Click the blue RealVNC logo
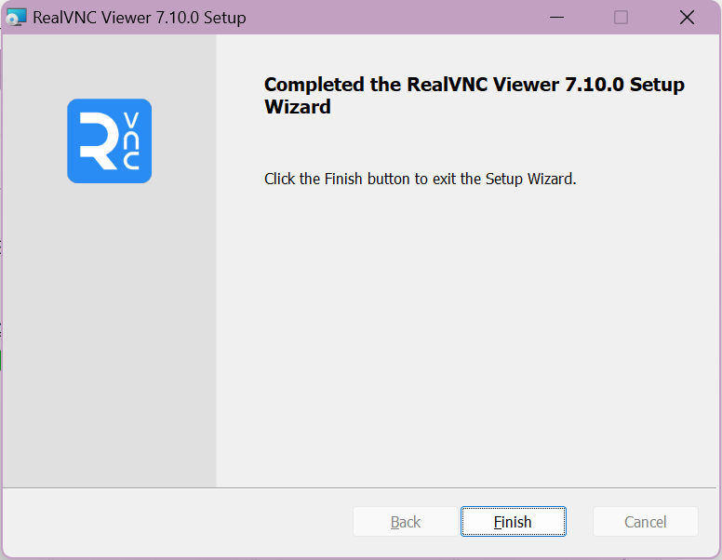 click(x=109, y=140)
